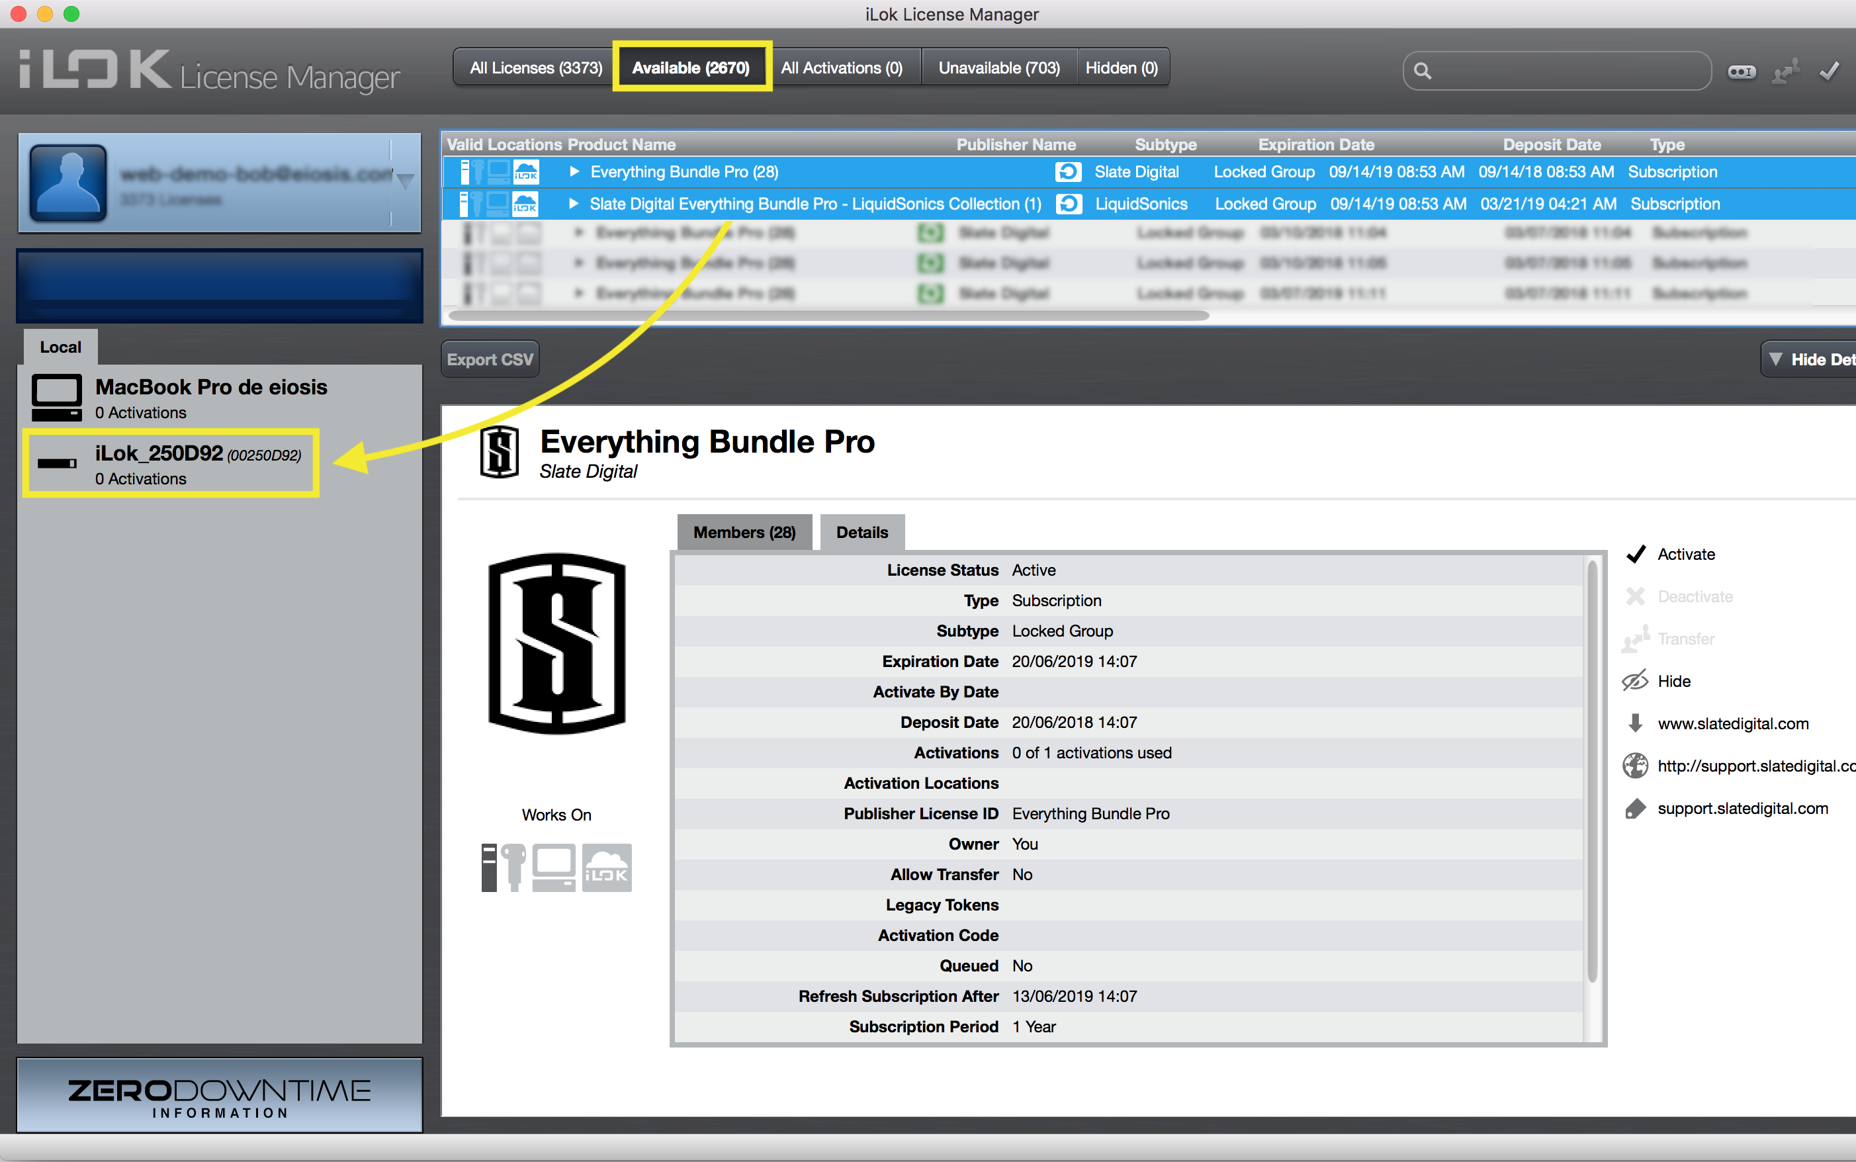The width and height of the screenshot is (1856, 1162).
Task: Open the Hidden (0) tab
Action: click(1122, 67)
